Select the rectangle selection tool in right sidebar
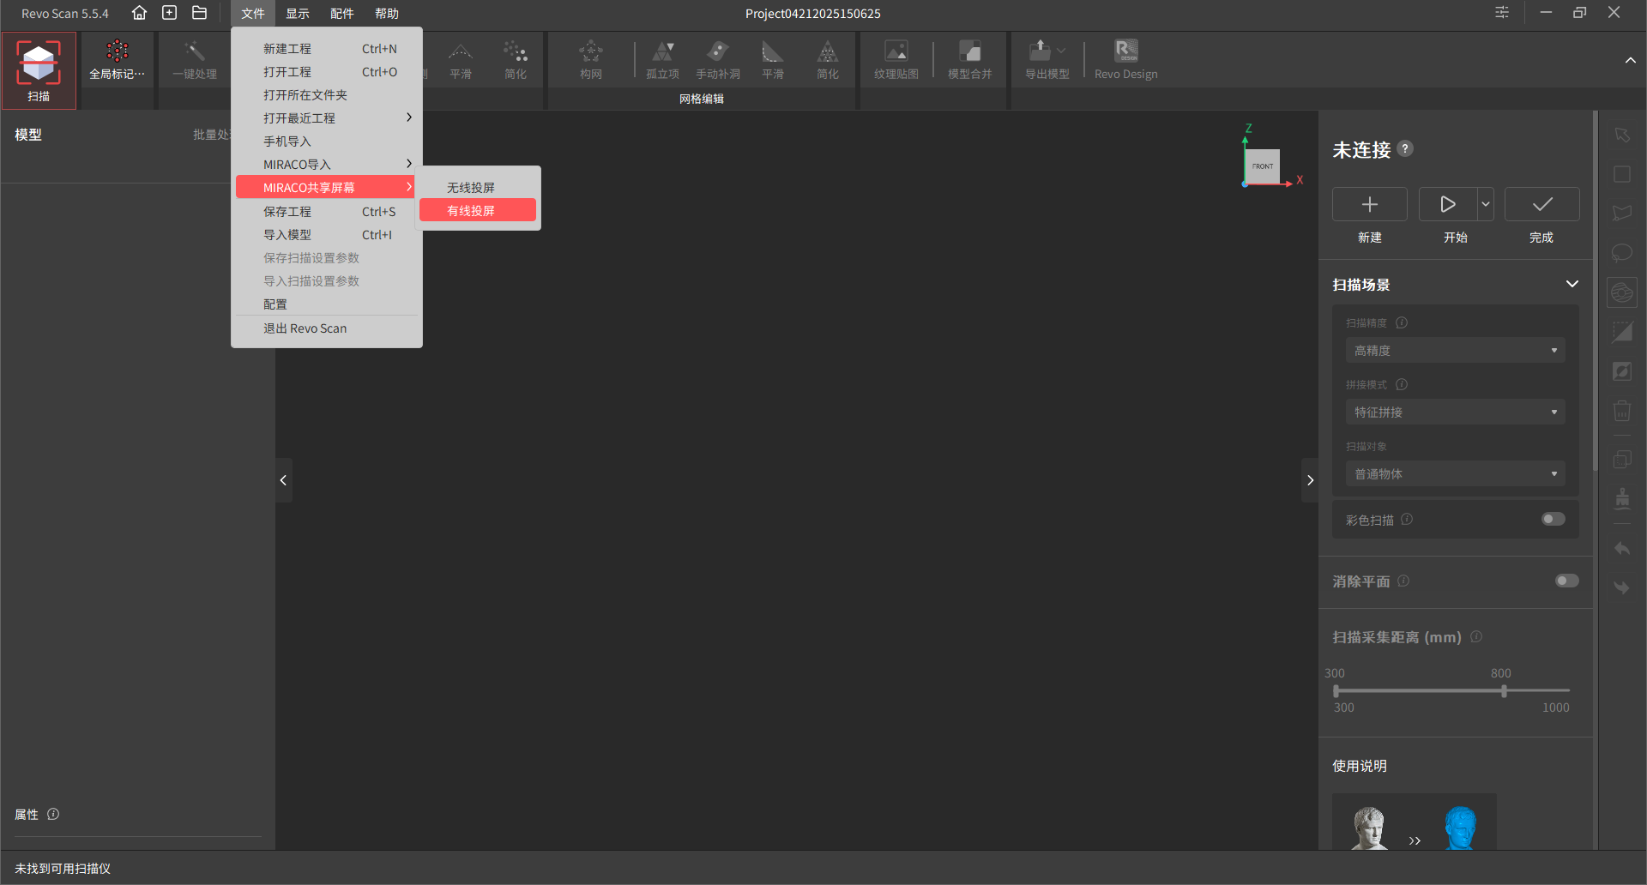Screen dimensions: 1647x885 pyautogui.click(x=1622, y=174)
